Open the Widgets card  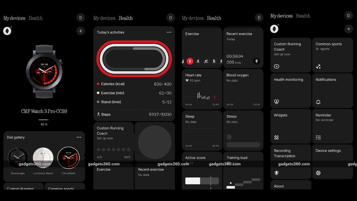(291, 126)
